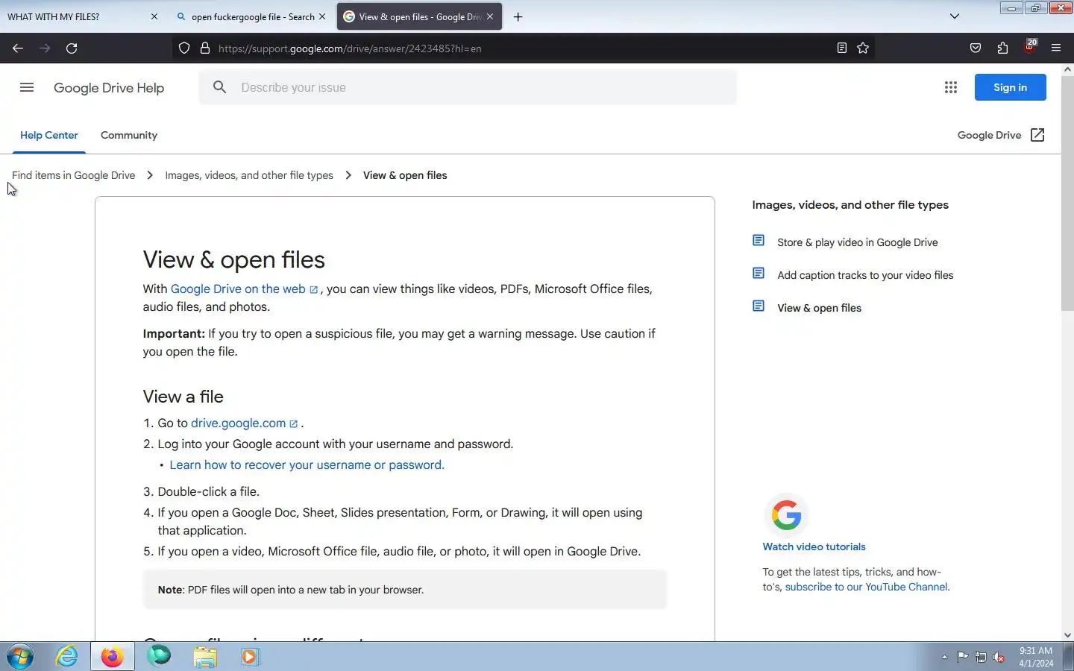Viewport: 1074px width, 671px height.
Task: Expand the list all tabs chevron
Action: click(x=955, y=16)
